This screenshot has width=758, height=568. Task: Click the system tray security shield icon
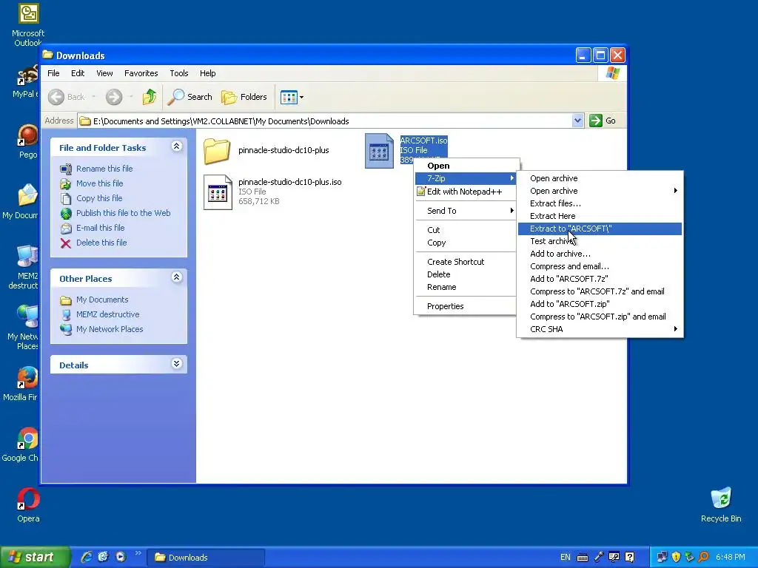click(676, 558)
